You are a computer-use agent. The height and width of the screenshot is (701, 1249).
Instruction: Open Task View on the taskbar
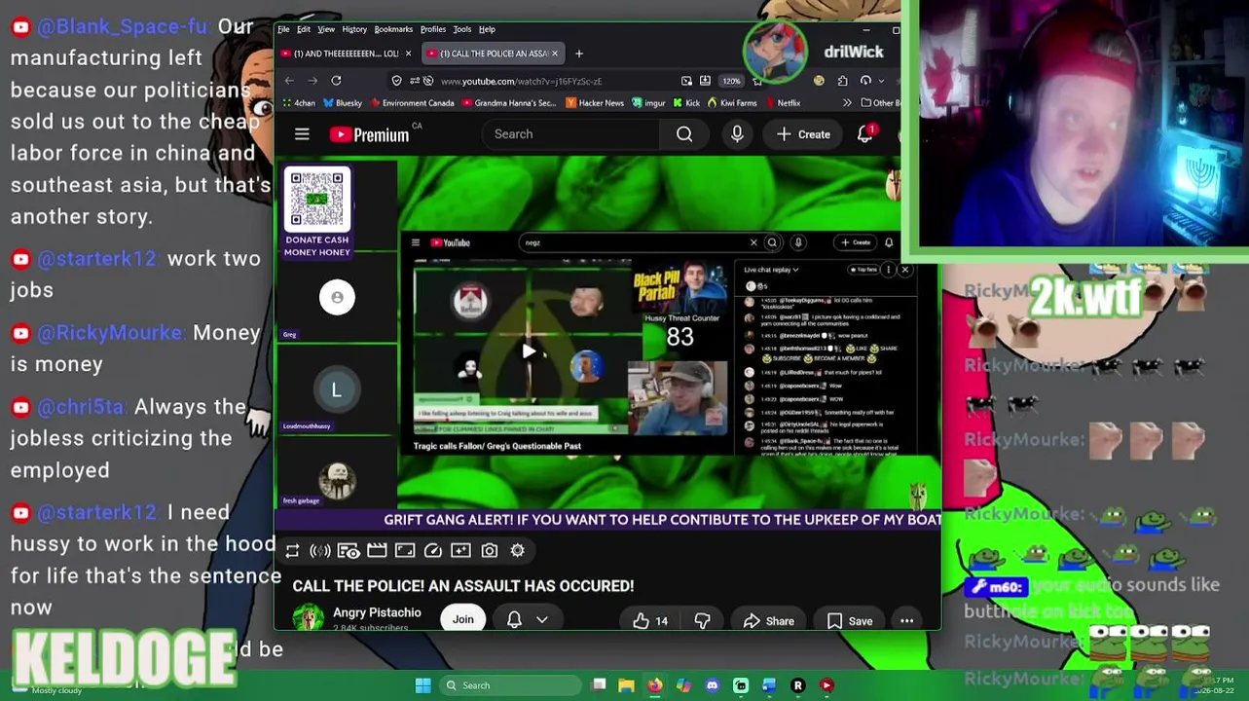599,685
